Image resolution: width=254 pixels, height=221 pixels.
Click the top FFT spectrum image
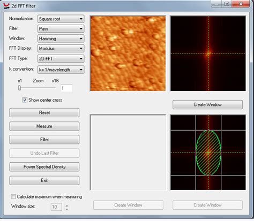pyautogui.click(x=208, y=54)
